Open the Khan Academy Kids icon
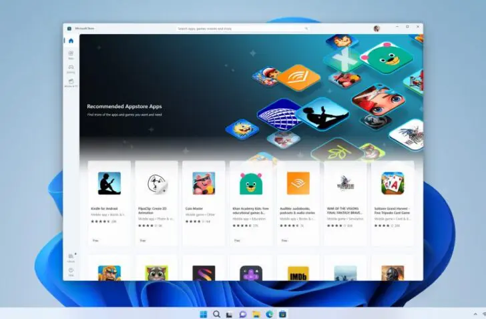Image resolution: width=486 pixels, height=319 pixels. [251, 184]
